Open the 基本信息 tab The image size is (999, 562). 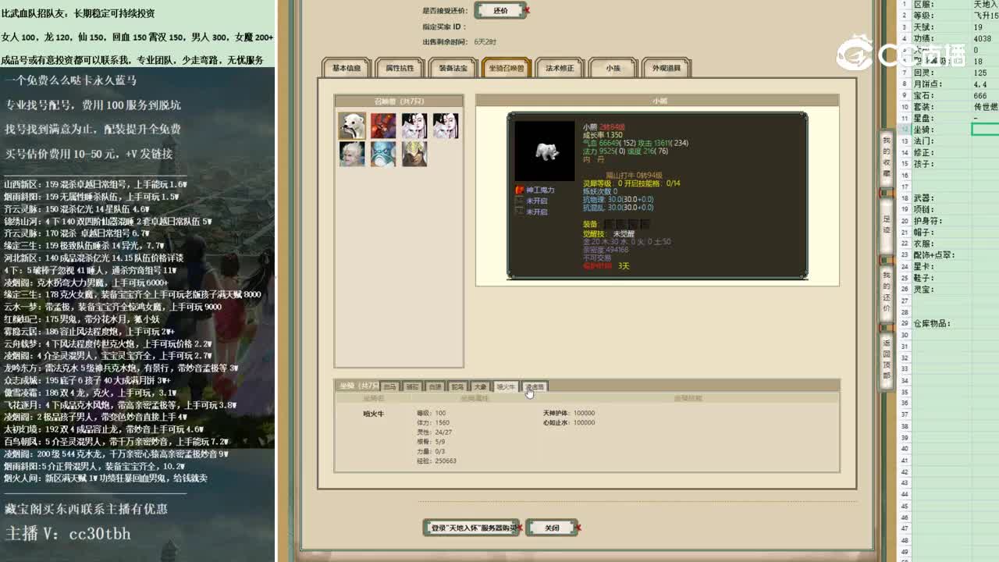(x=347, y=68)
